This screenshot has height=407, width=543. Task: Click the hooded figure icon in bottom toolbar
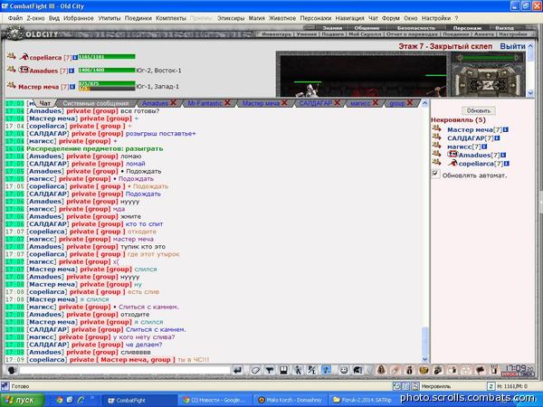pyautogui.click(x=381, y=370)
